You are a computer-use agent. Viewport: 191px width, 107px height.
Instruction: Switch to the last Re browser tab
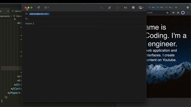point(169,7)
